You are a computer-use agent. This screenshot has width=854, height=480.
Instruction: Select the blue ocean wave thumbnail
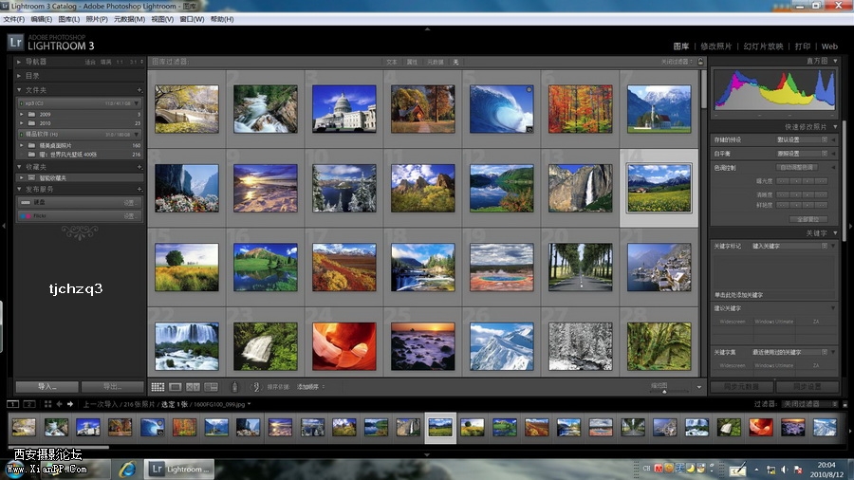[502, 109]
